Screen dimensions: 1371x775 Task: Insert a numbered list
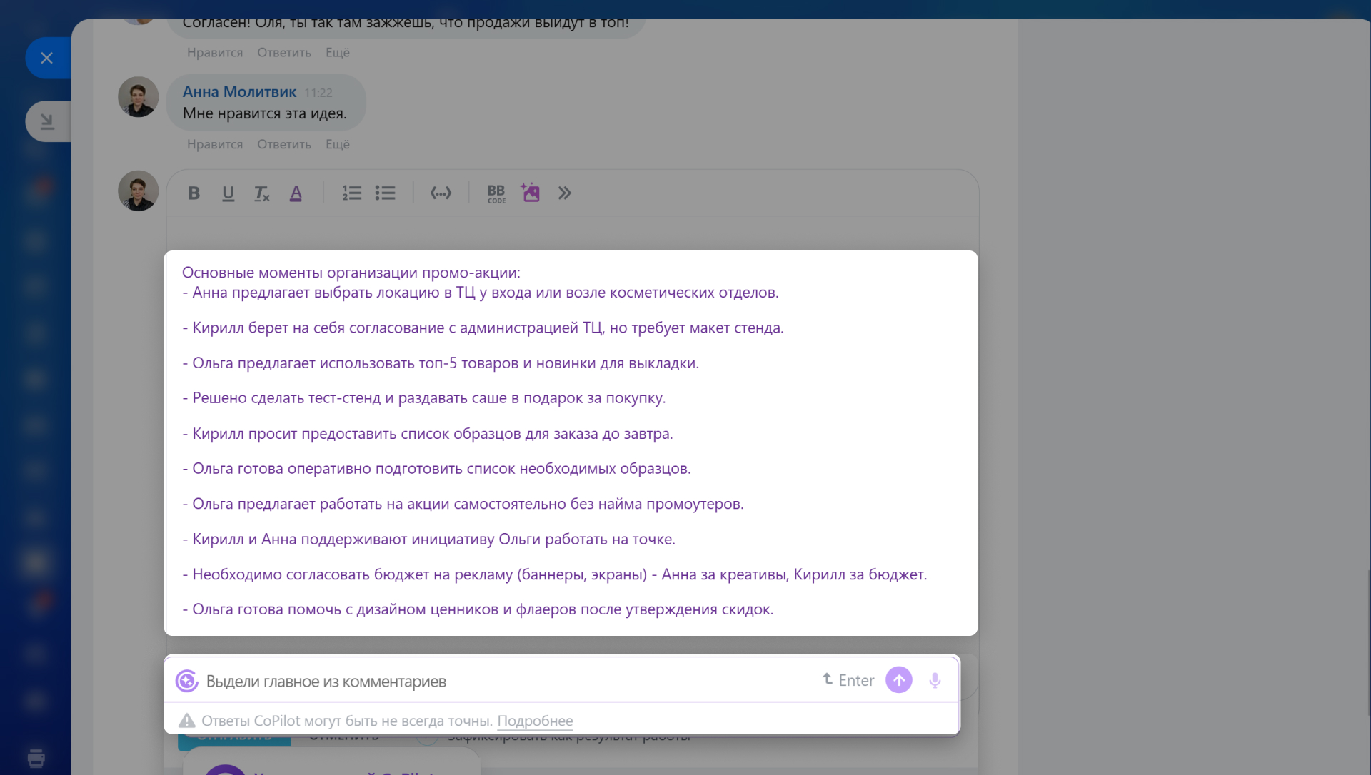pyautogui.click(x=351, y=193)
